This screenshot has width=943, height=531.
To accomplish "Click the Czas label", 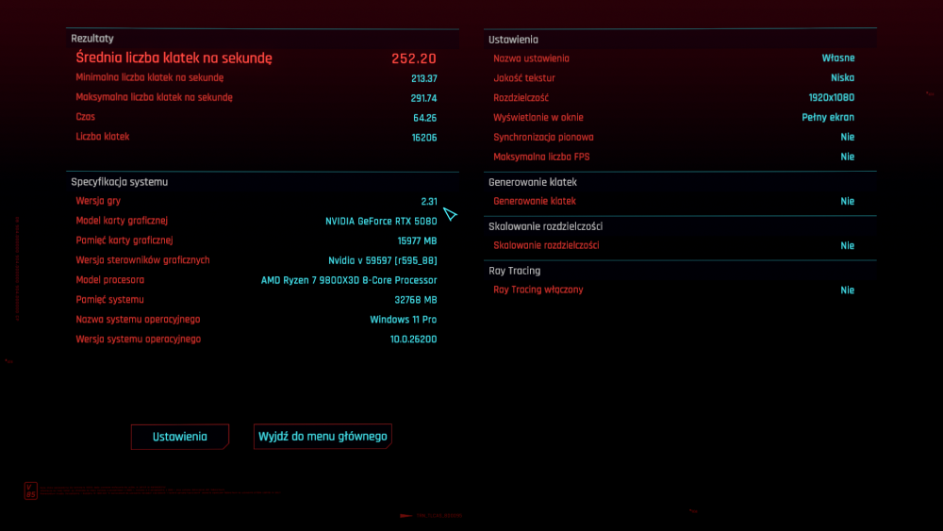I will point(86,117).
